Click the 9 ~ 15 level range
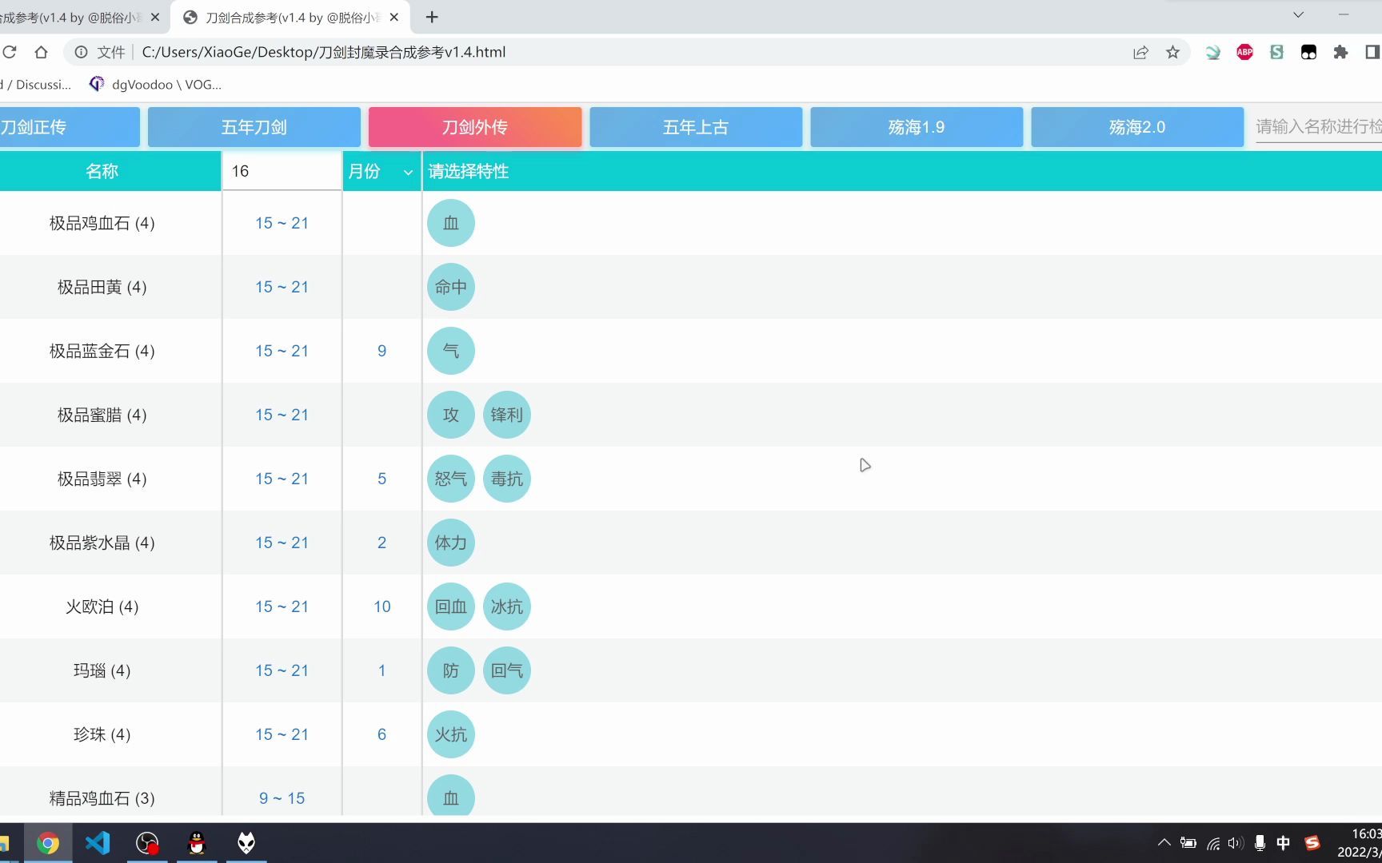Viewport: 1382px width, 863px height. pos(282,798)
